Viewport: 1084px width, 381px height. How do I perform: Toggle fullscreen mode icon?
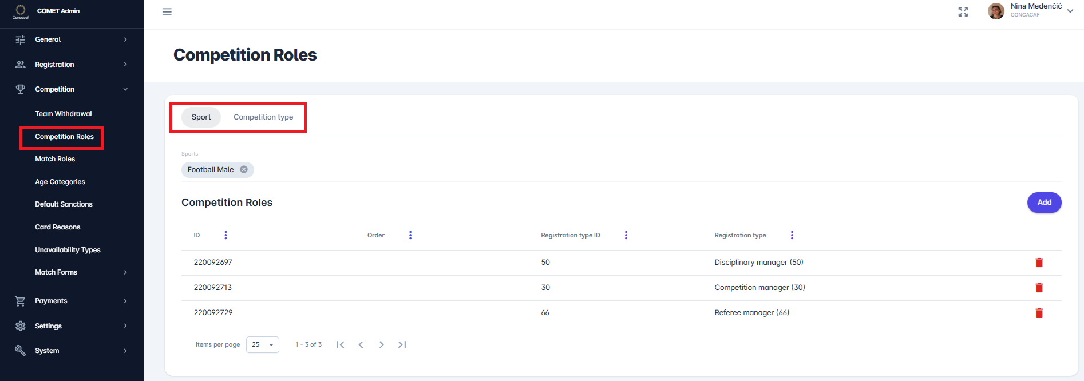(963, 12)
